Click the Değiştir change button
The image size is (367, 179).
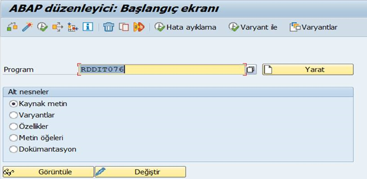[x=140, y=172]
